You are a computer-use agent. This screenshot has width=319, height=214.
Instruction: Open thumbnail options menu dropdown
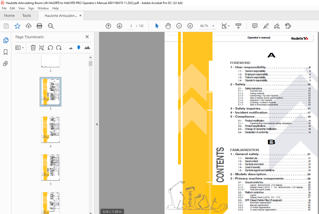[x=20, y=48]
